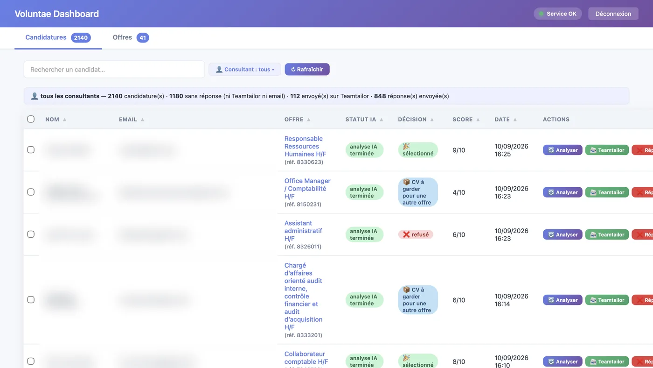Click the date 10/09/2026 16:14

tap(511, 300)
